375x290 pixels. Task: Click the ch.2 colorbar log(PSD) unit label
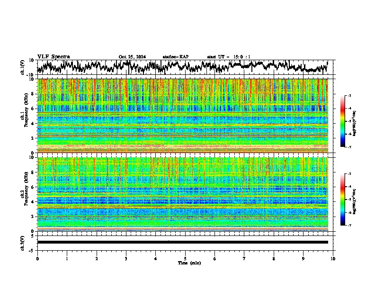tap(355, 201)
